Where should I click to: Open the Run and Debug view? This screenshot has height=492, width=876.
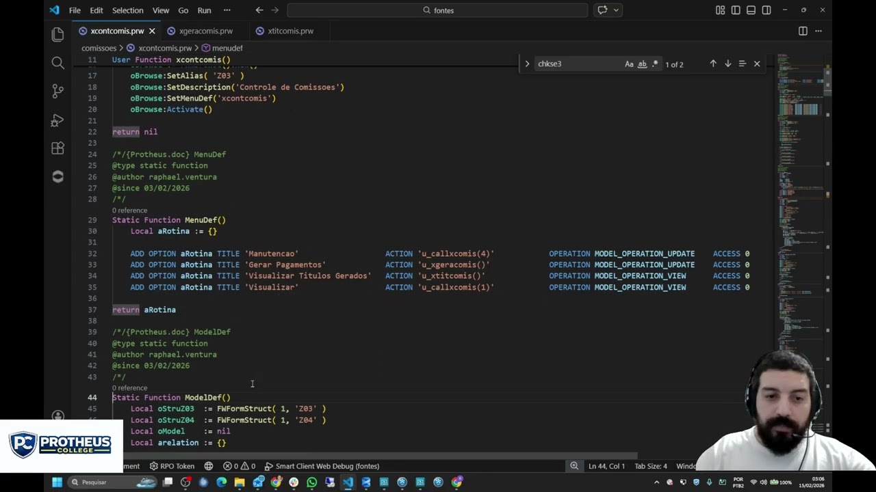[x=57, y=120]
